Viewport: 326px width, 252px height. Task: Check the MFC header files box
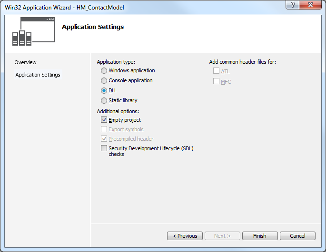pos(216,81)
